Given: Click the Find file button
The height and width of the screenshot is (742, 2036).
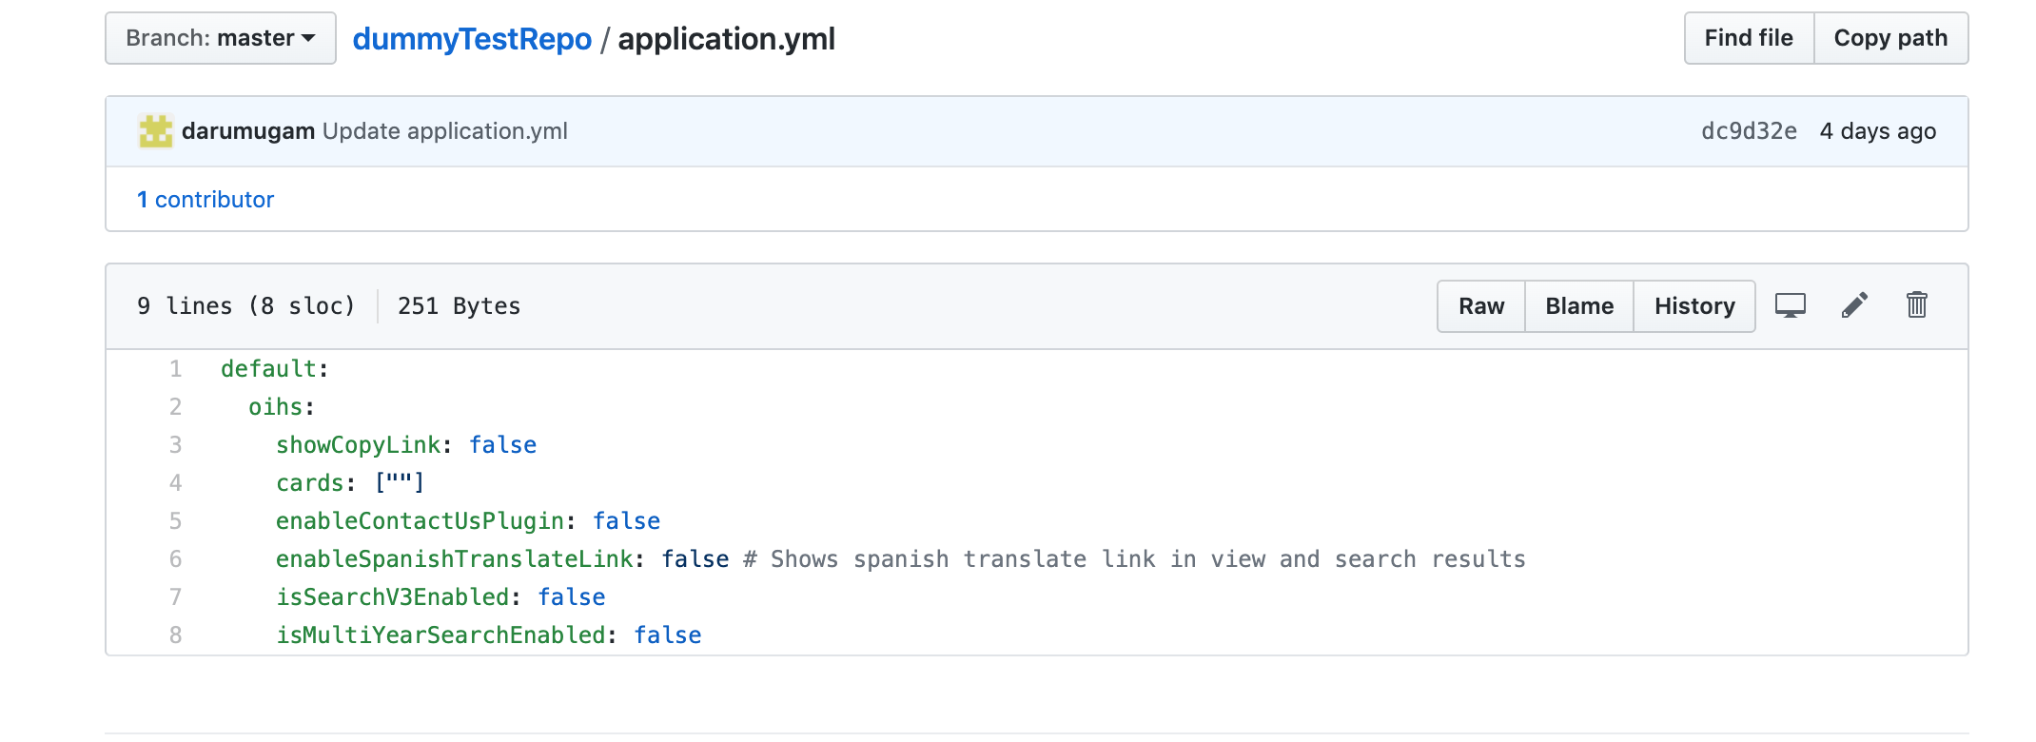Looking at the screenshot, I should [1748, 38].
